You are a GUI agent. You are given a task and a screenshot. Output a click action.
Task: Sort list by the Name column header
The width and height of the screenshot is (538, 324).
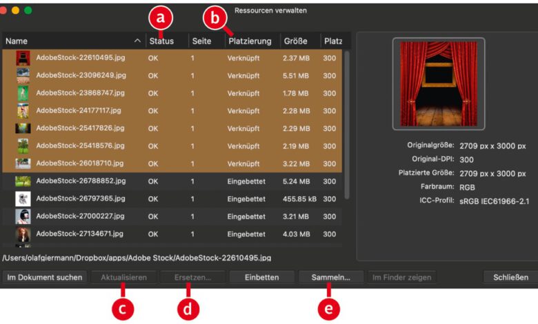pyautogui.click(x=17, y=41)
